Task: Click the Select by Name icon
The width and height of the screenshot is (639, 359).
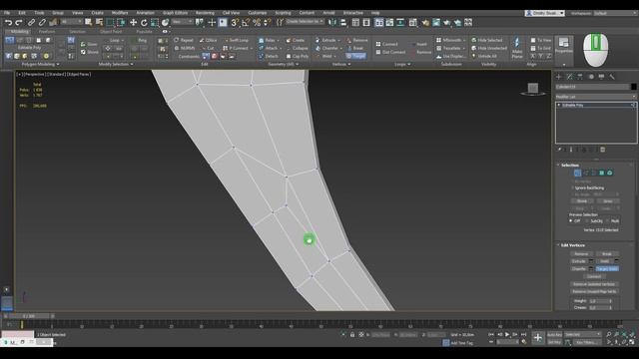Action: (99, 22)
